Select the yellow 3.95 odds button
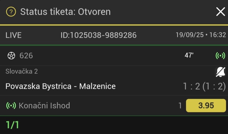 (x=206, y=105)
